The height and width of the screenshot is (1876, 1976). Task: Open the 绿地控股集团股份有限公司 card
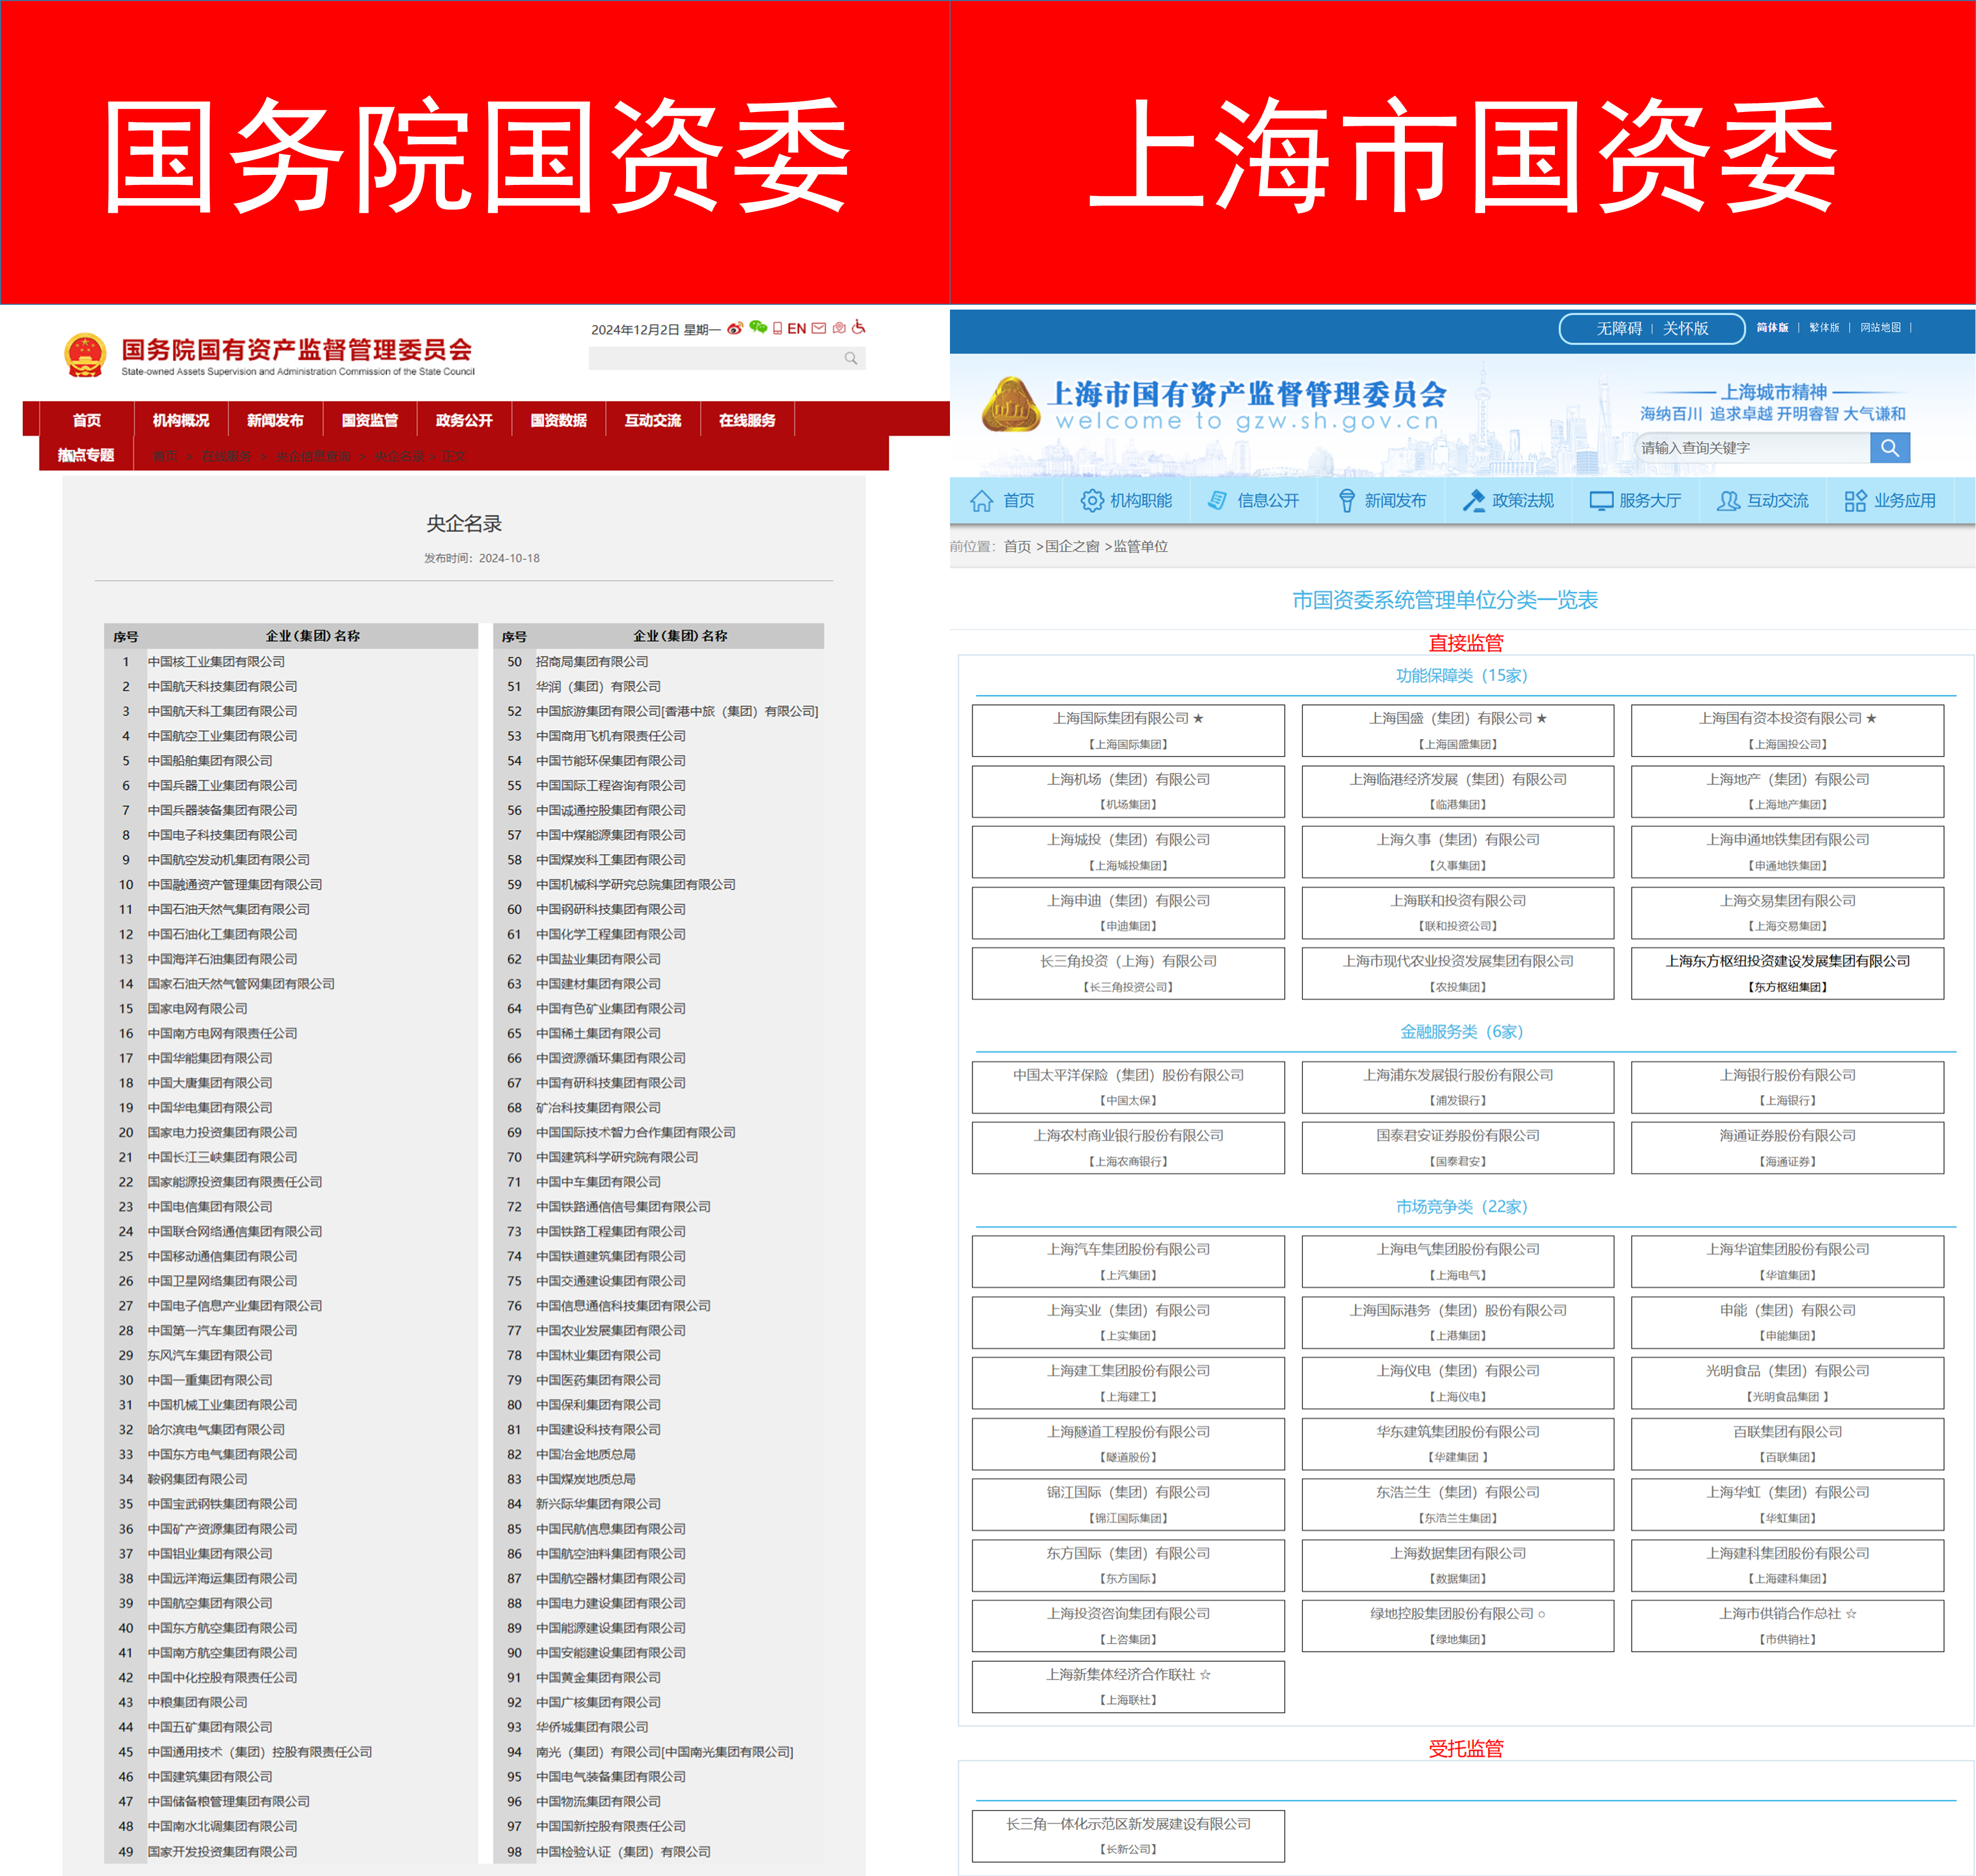click(1457, 1626)
